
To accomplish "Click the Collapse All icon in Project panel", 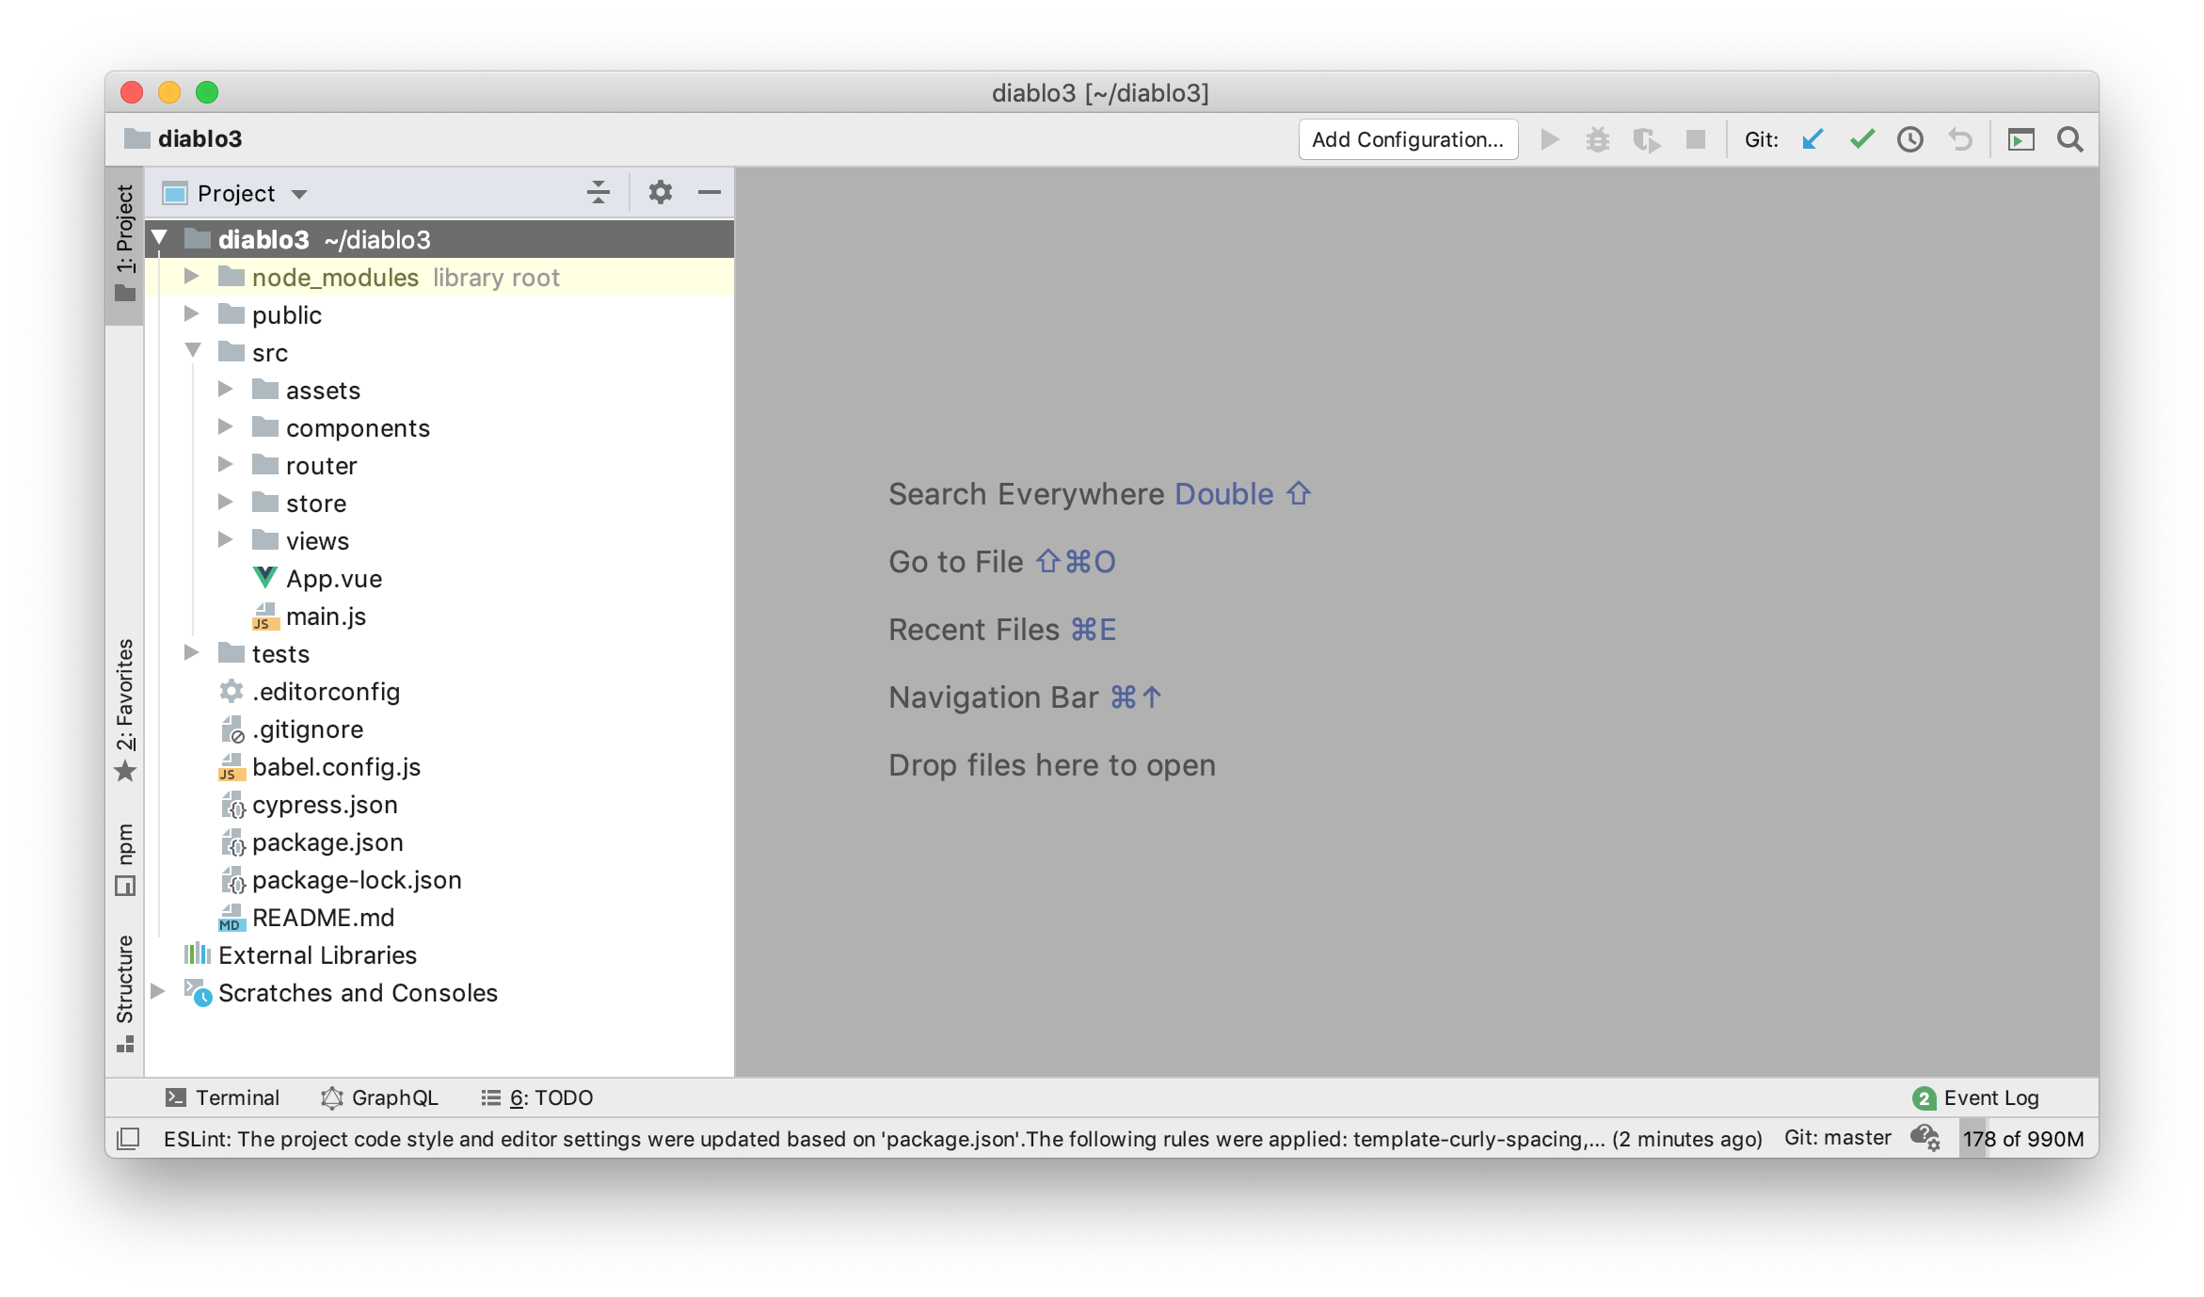I will point(599,193).
